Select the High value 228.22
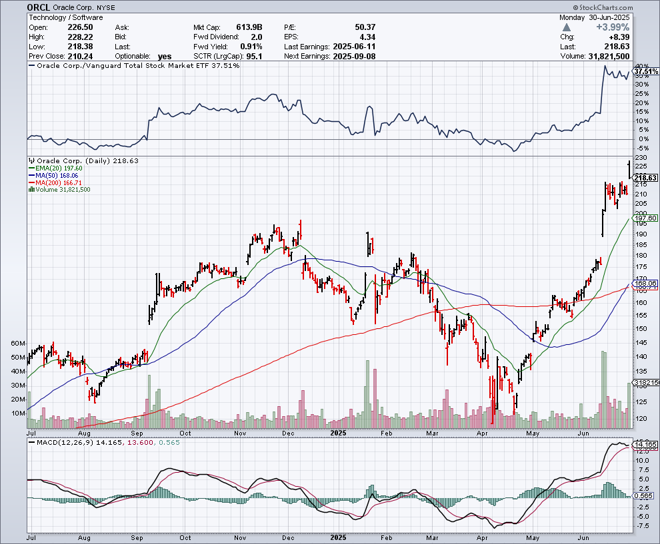This screenshot has width=660, height=544. pos(81,37)
